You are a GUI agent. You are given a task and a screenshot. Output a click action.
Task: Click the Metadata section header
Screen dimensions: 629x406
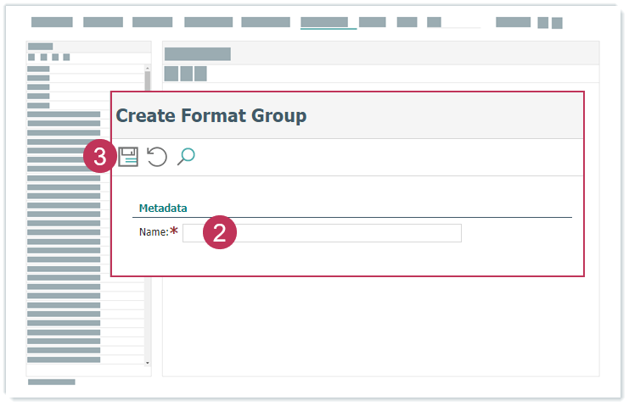(163, 208)
